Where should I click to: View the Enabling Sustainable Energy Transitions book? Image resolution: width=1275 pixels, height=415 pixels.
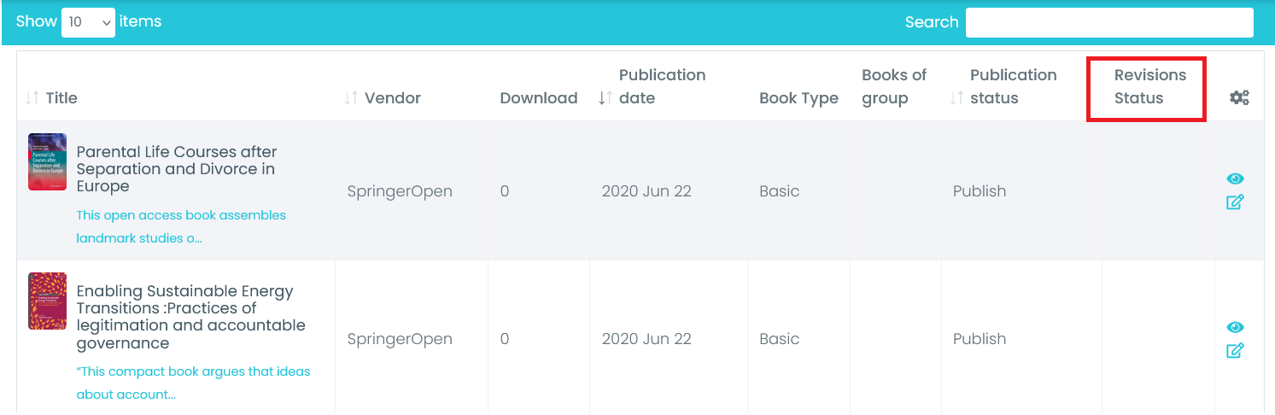1235,327
